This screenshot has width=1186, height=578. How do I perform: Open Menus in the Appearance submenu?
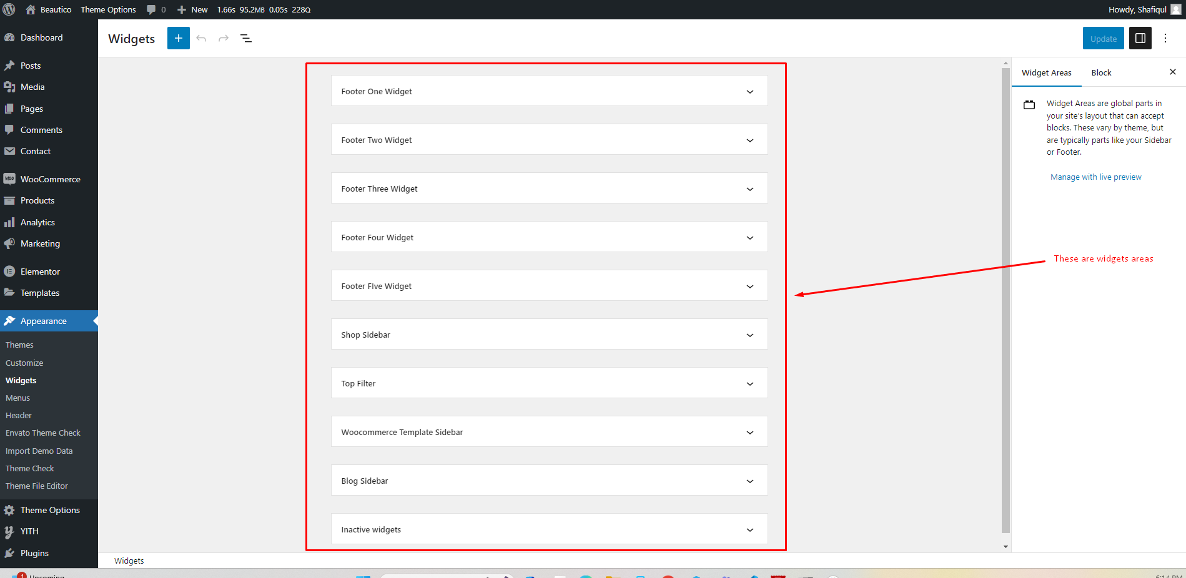pyautogui.click(x=17, y=398)
